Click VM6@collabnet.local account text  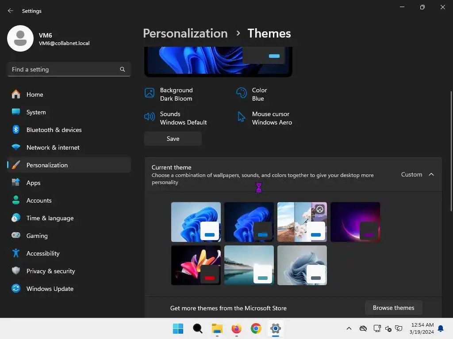click(x=64, y=43)
